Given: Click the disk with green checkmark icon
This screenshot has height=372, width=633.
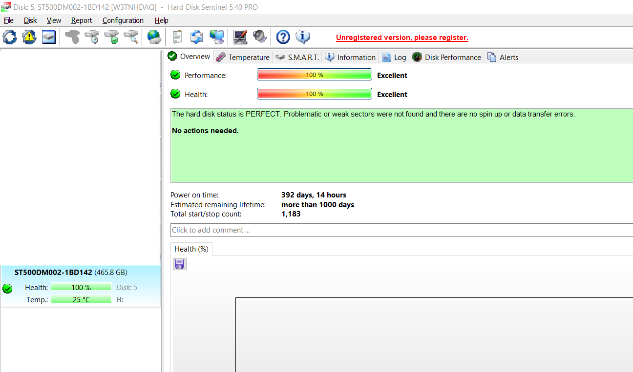Looking at the screenshot, I should tap(111, 37).
